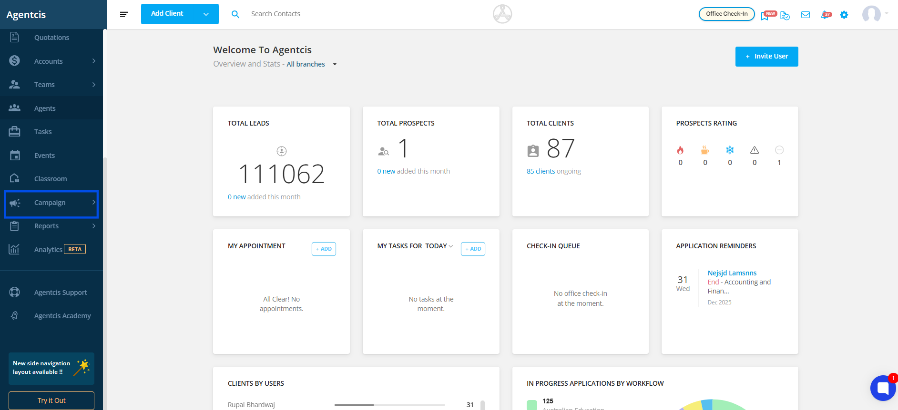
Task: Click the Agentcis Academy rocket icon
Action: click(x=14, y=315)
